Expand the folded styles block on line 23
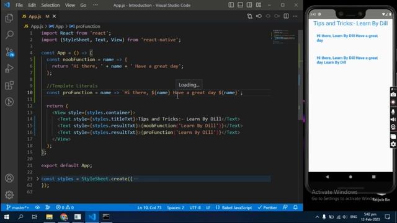 click(37, 178)
